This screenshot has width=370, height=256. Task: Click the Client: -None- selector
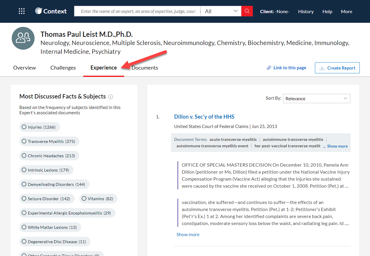click(x=275, y=11)
